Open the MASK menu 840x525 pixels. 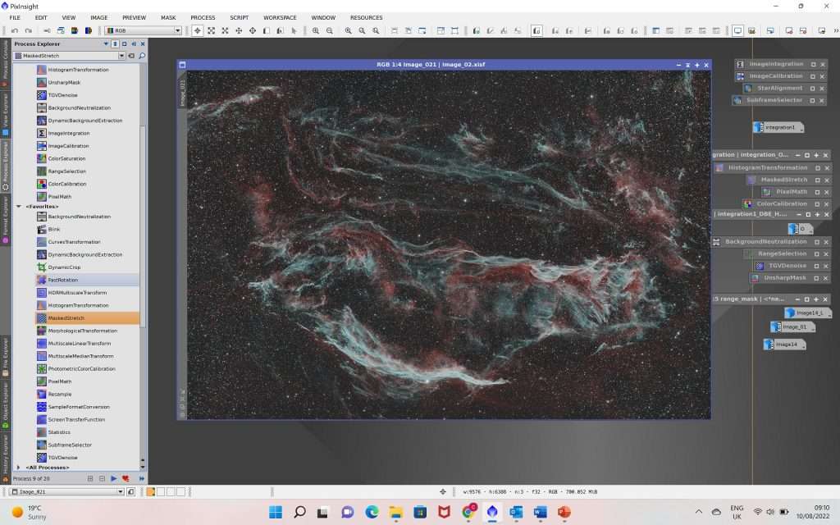(x=168, y=18)
